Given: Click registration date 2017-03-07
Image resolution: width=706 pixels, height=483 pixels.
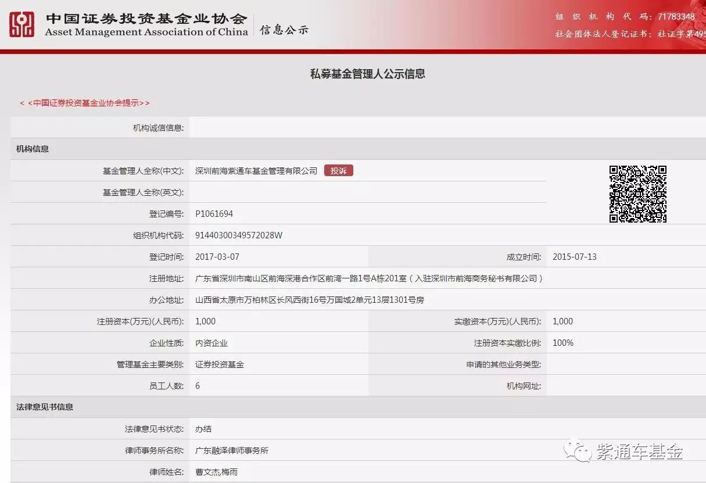Looking at the screenshot, I should (217, 257).
